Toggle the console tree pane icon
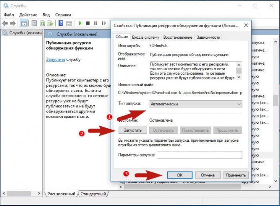The height and width of the screenshot is (206, 280). pos(24,23)
